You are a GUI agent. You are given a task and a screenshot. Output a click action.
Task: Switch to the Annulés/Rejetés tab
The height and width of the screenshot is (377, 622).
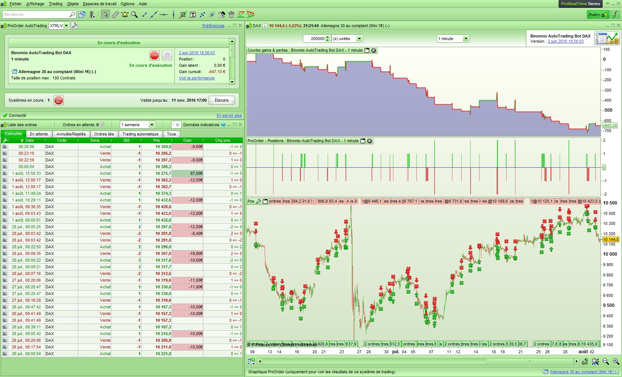click(x=71, y=134)
